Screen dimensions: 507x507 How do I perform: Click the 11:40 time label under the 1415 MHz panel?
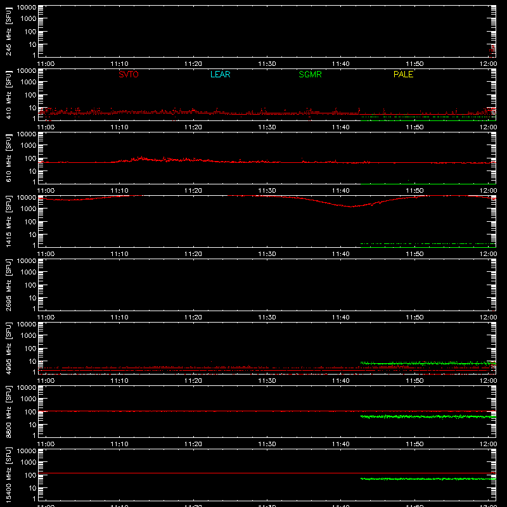pos(340,254)
